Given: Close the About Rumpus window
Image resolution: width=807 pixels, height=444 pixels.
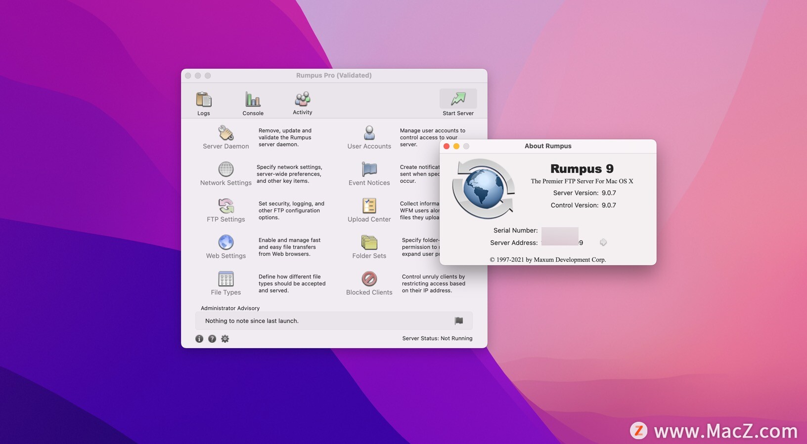Looking at the screenshot, I should 447,146.
